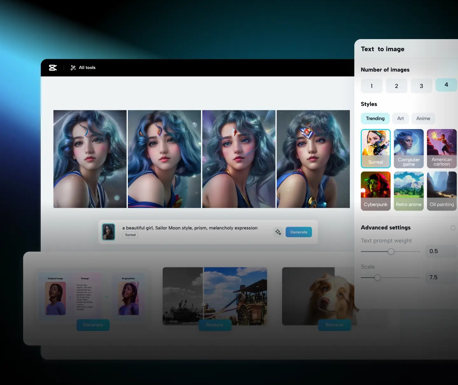458x385 pixels.
Task: Switch to the Trending styles tab
Action: [375, 119]
